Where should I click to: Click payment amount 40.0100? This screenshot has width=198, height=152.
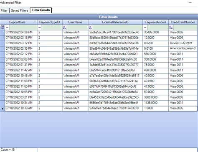pos(156,81)
